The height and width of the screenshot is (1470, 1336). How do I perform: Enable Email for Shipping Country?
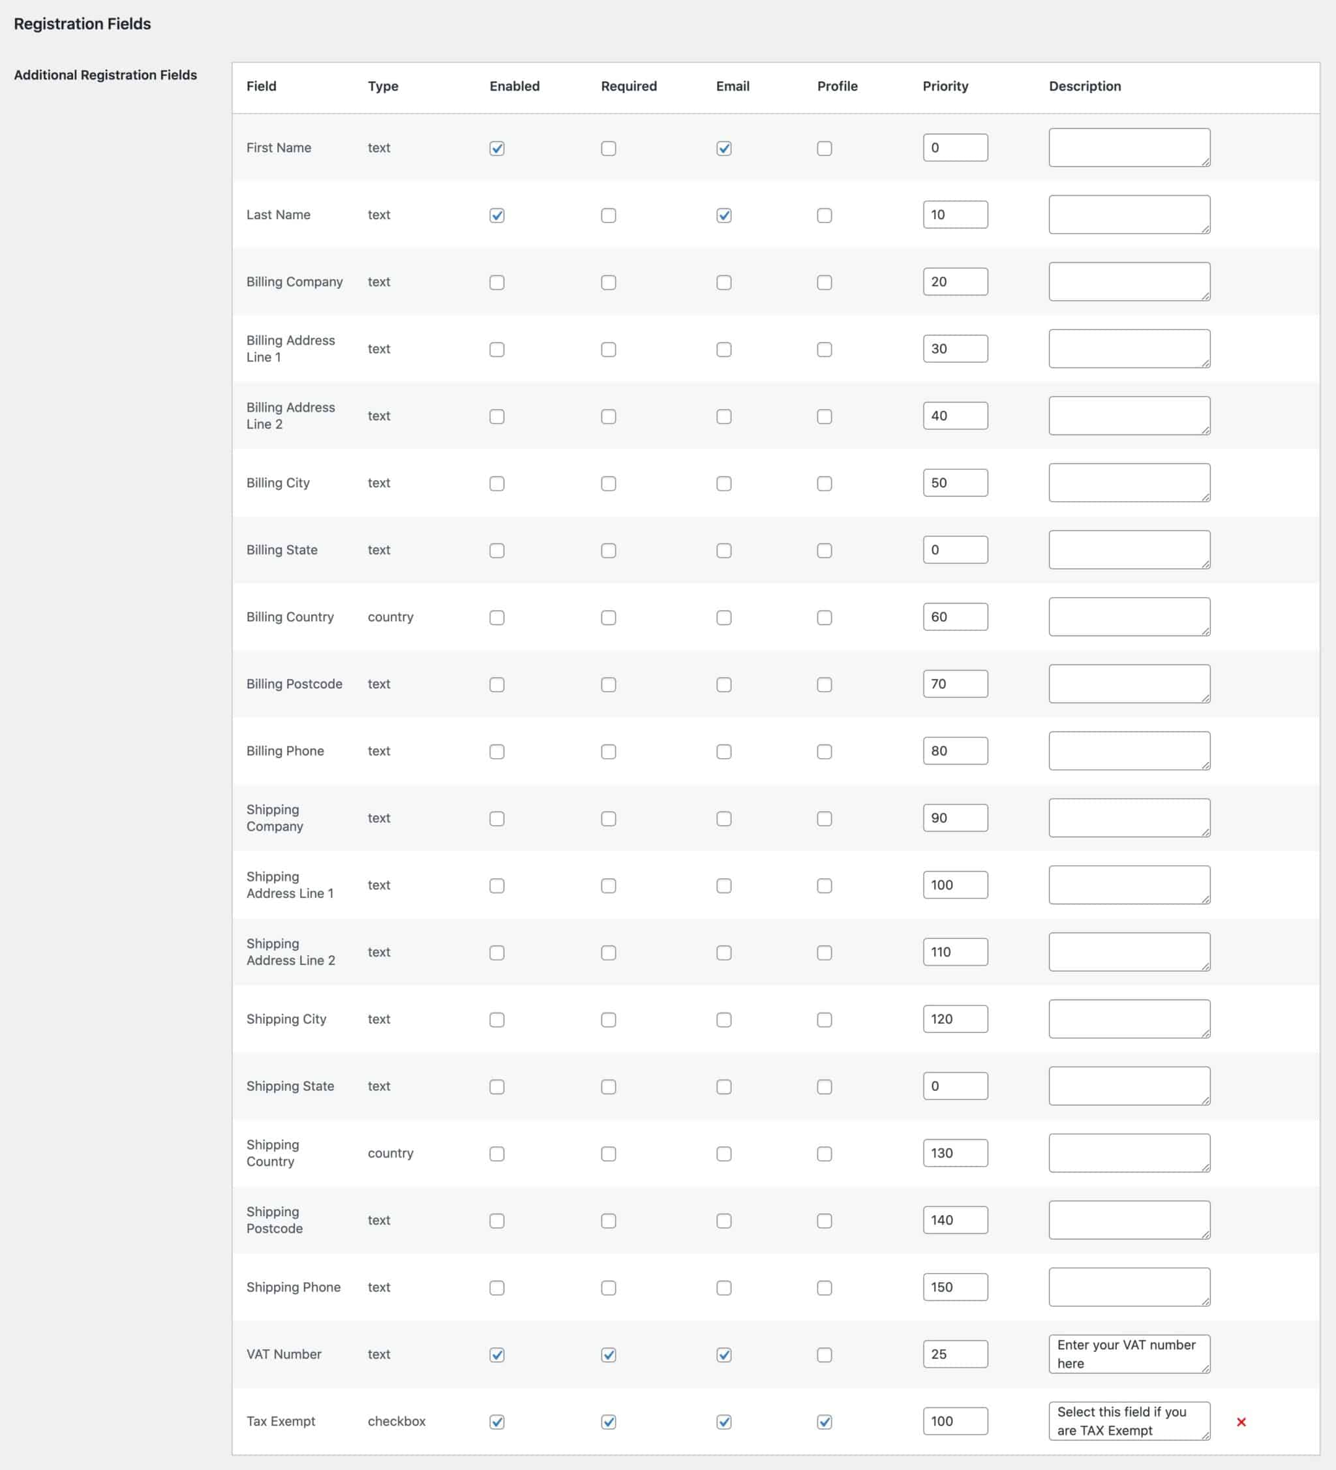coord(723,1154)
